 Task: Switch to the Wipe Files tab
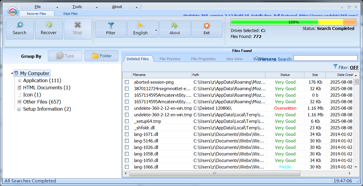[70, 14]
